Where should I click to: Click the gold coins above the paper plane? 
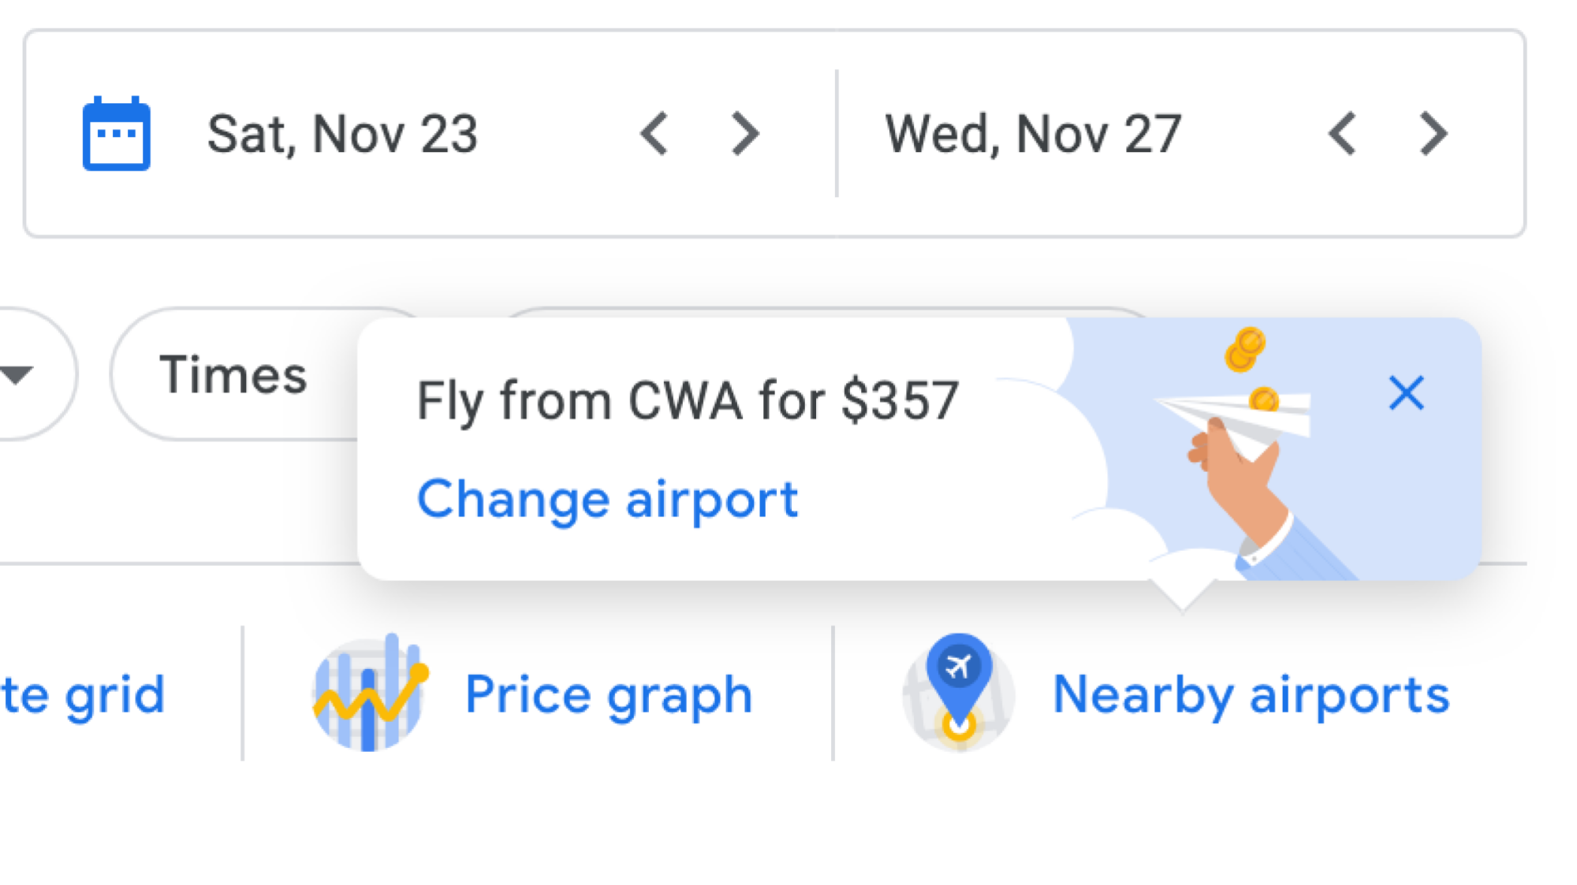click(x=1245, y=349)
